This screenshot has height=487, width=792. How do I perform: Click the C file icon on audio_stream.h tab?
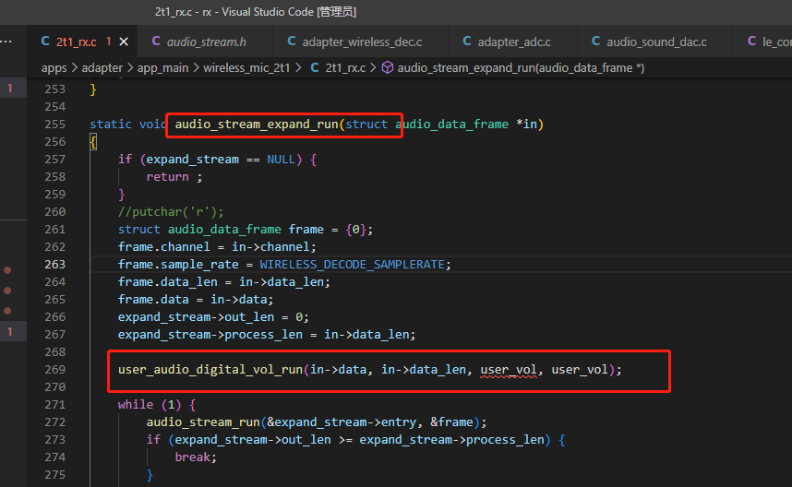(156, 42)
